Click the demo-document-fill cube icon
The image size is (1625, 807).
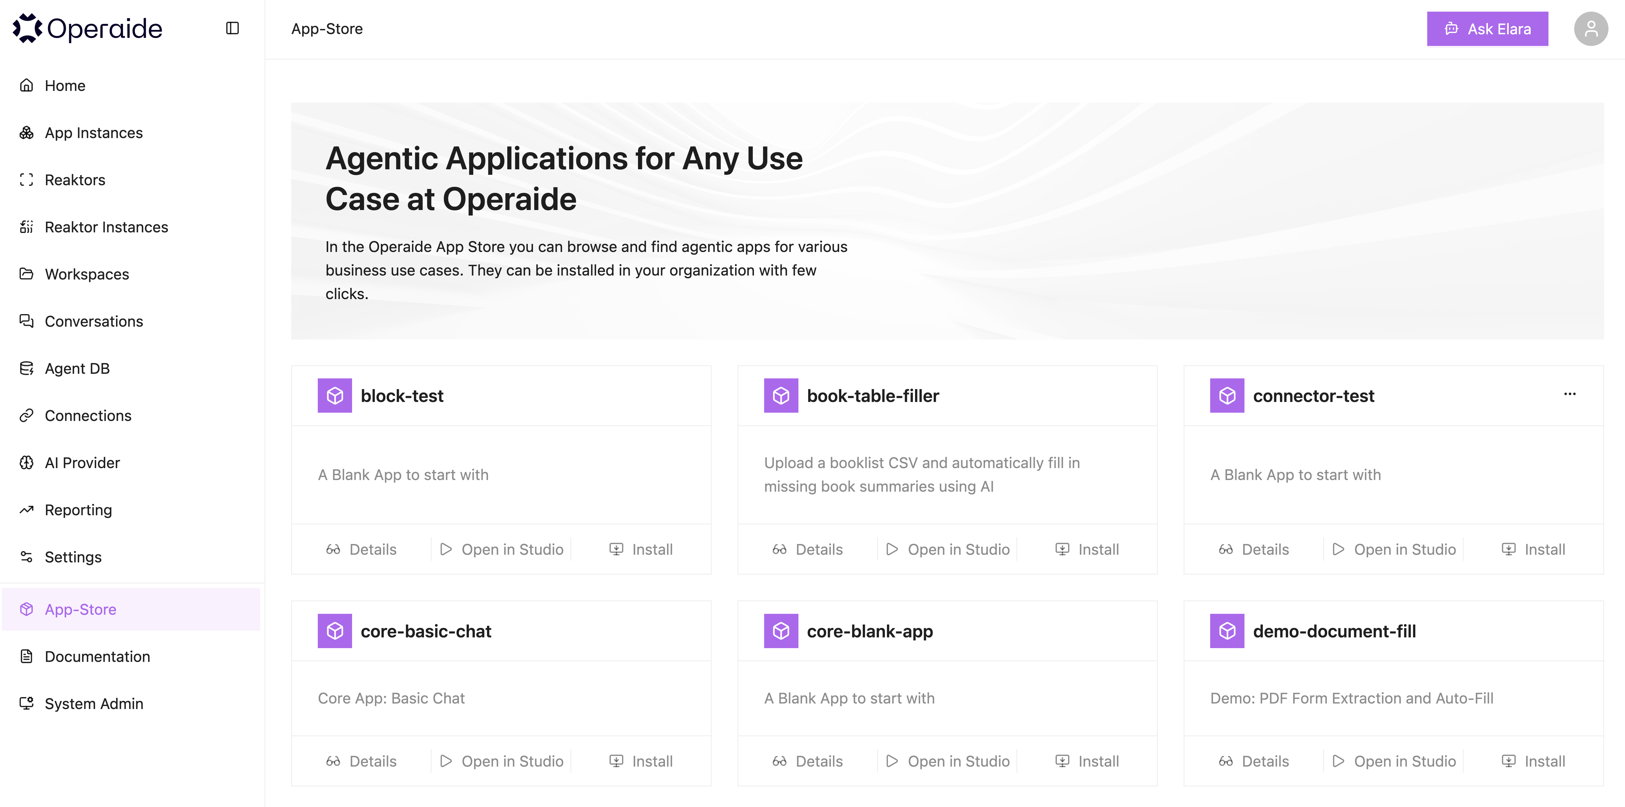[1227, 631]
